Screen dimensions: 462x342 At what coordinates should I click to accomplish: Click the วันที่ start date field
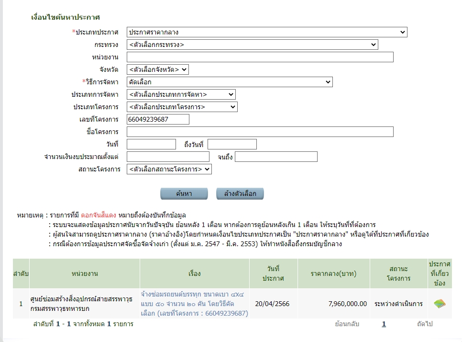pos(151,144)
